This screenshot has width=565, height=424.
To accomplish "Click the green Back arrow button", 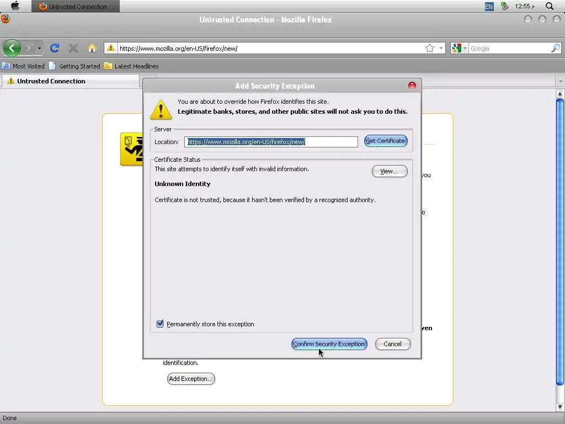I will 12,48.
